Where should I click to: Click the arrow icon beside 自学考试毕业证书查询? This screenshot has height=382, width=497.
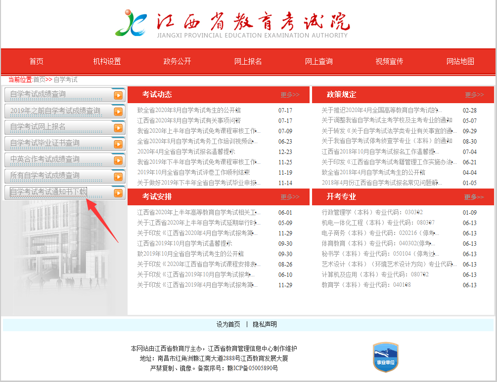point(118,144)
